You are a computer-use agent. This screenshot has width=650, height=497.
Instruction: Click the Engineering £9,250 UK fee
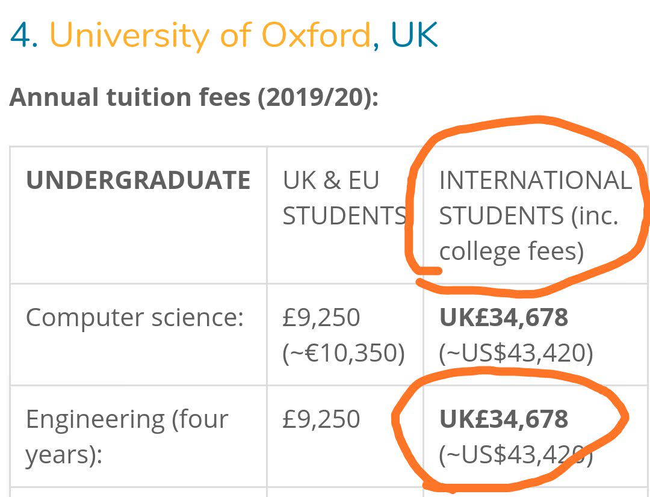pos(321,419)
